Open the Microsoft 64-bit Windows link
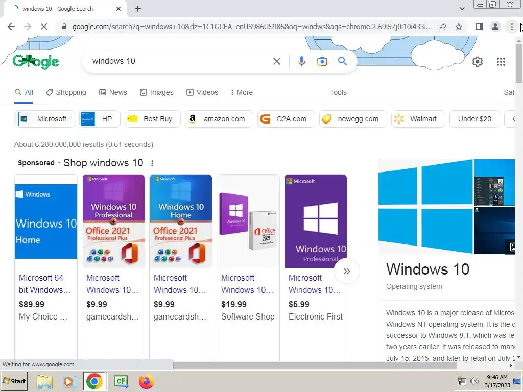The height and width of the screenshot is (392, 523). 44,284
